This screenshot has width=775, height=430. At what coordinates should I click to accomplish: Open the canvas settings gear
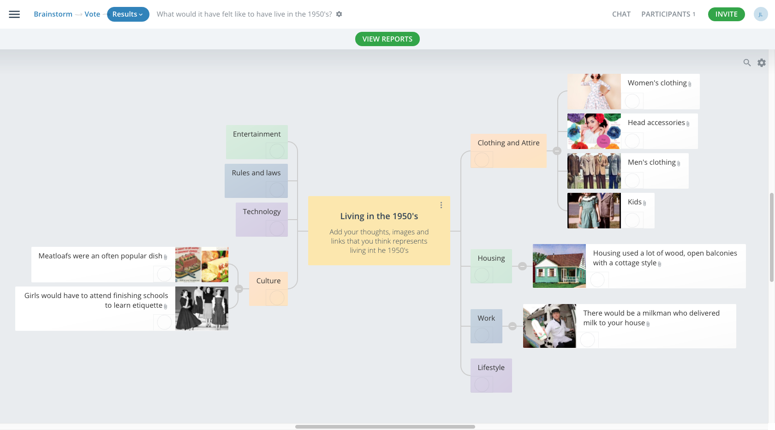click(762, 62)
